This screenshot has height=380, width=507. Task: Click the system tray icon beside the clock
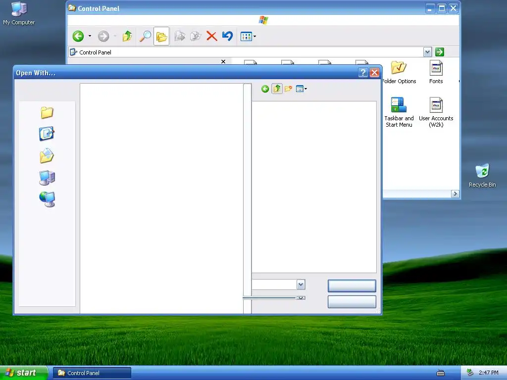[470, 373]
